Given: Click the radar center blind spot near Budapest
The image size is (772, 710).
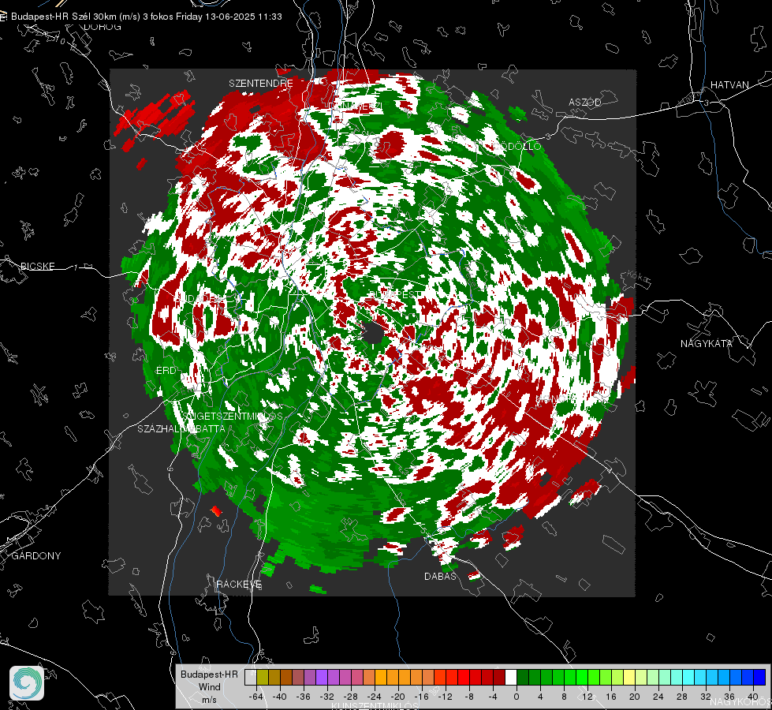Looking at the screenshot, I should coord(373,334).
